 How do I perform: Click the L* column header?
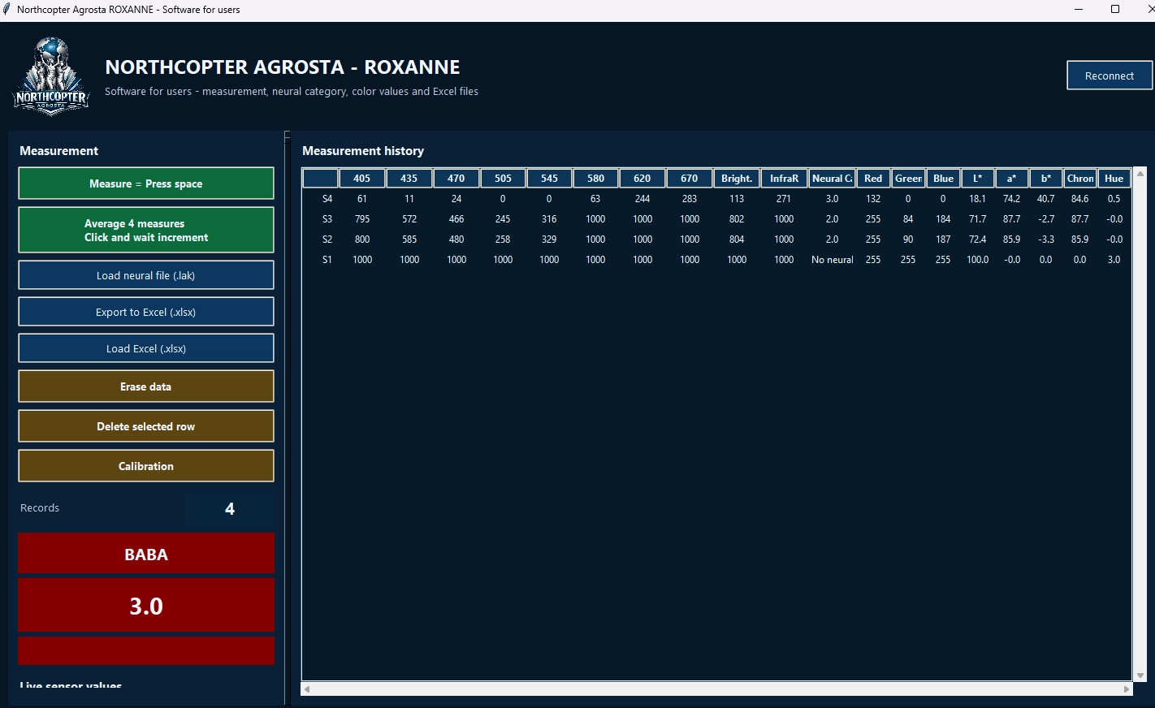(x=978, y=179)
